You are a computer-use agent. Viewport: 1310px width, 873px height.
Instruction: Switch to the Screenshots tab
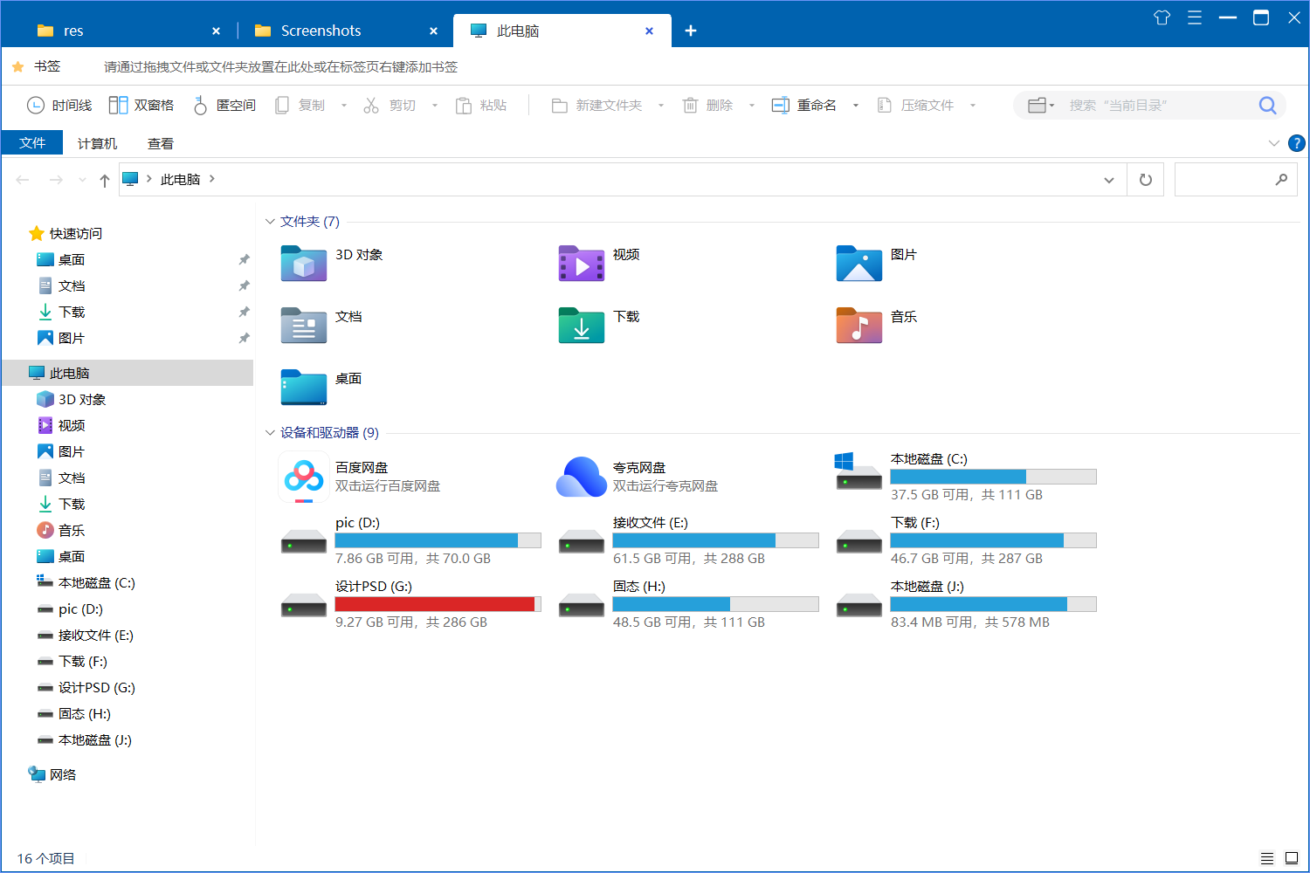(x=321, y=31)
